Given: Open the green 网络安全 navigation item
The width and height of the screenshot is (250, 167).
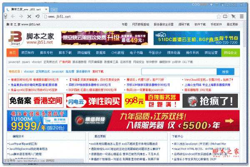Looking at the screenshot, I should pos(230,53).
